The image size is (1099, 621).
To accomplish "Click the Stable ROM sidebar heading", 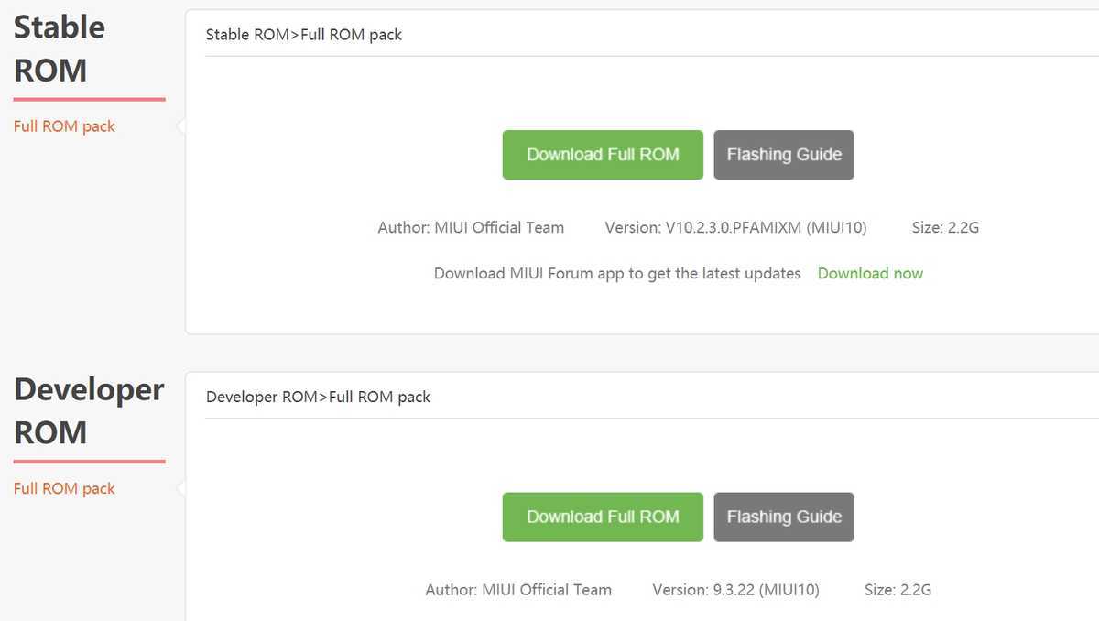I will pyautogui.click(x=59, y=48).
